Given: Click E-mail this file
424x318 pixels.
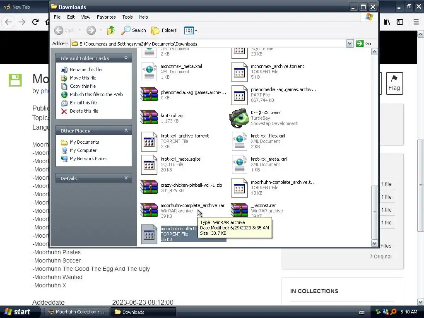Looking at the screenshot, I should click(83, 103).
